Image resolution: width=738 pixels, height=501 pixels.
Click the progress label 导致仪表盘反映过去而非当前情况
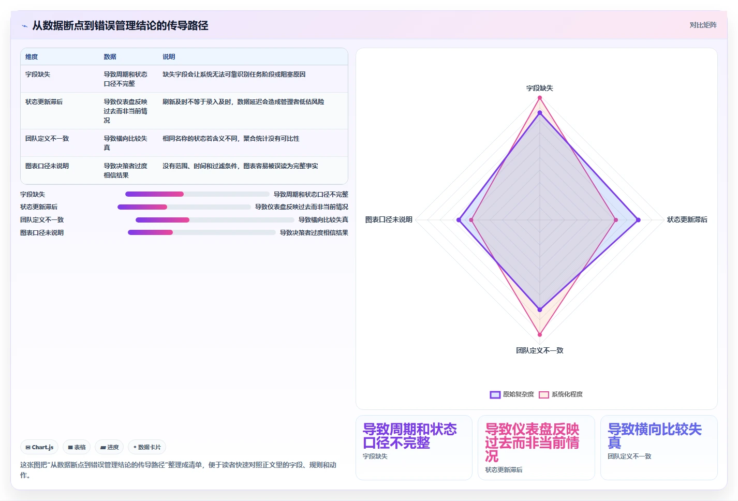[x=302, y=207]
